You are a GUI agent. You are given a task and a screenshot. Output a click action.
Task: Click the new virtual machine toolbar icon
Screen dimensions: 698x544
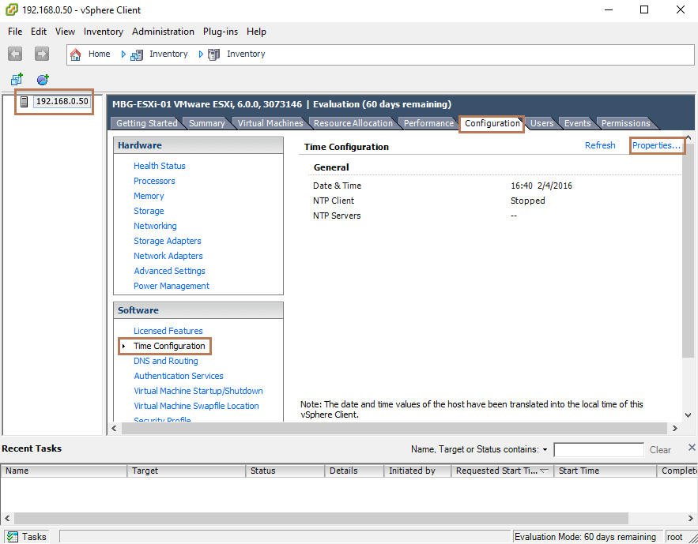click(16, 79)
